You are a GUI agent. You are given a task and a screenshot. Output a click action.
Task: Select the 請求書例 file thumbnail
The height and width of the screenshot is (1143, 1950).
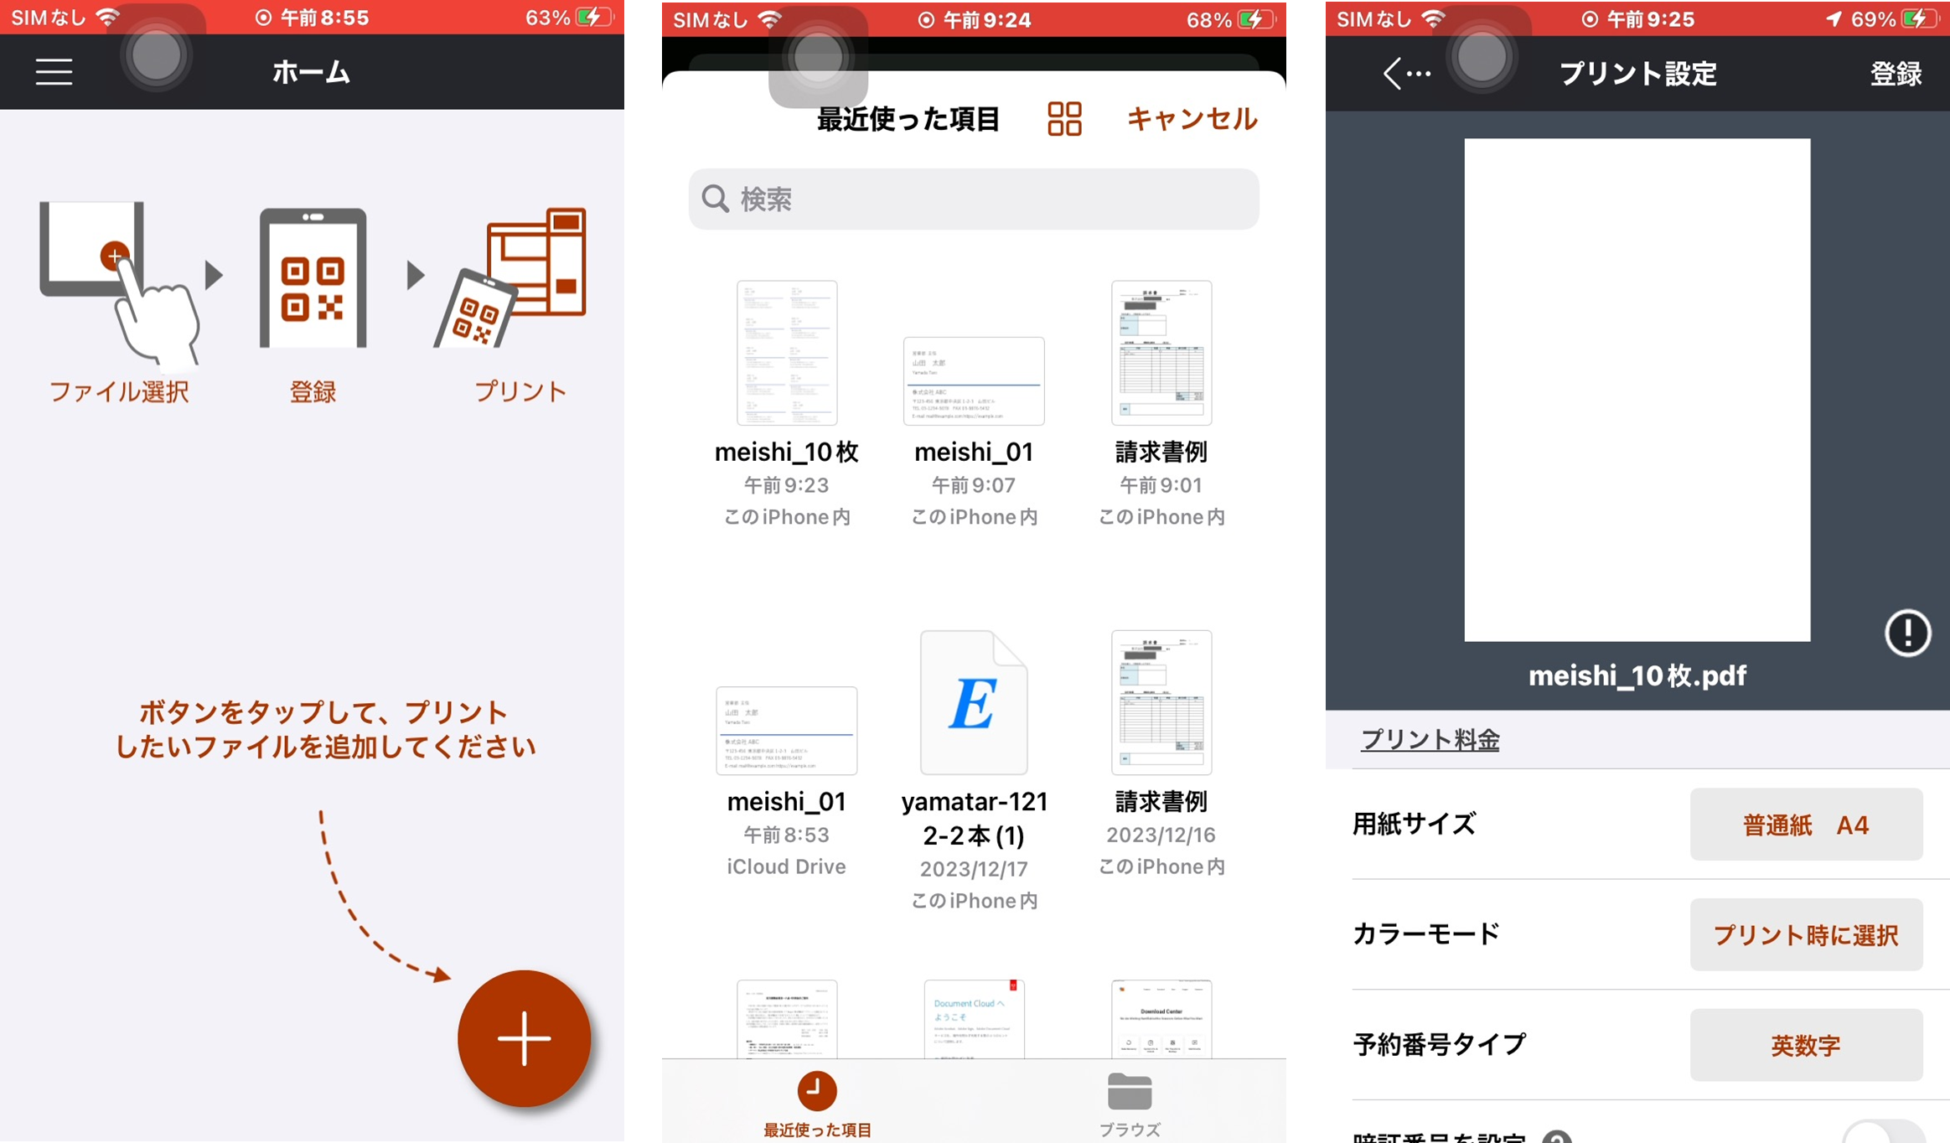click(1161, 352)
